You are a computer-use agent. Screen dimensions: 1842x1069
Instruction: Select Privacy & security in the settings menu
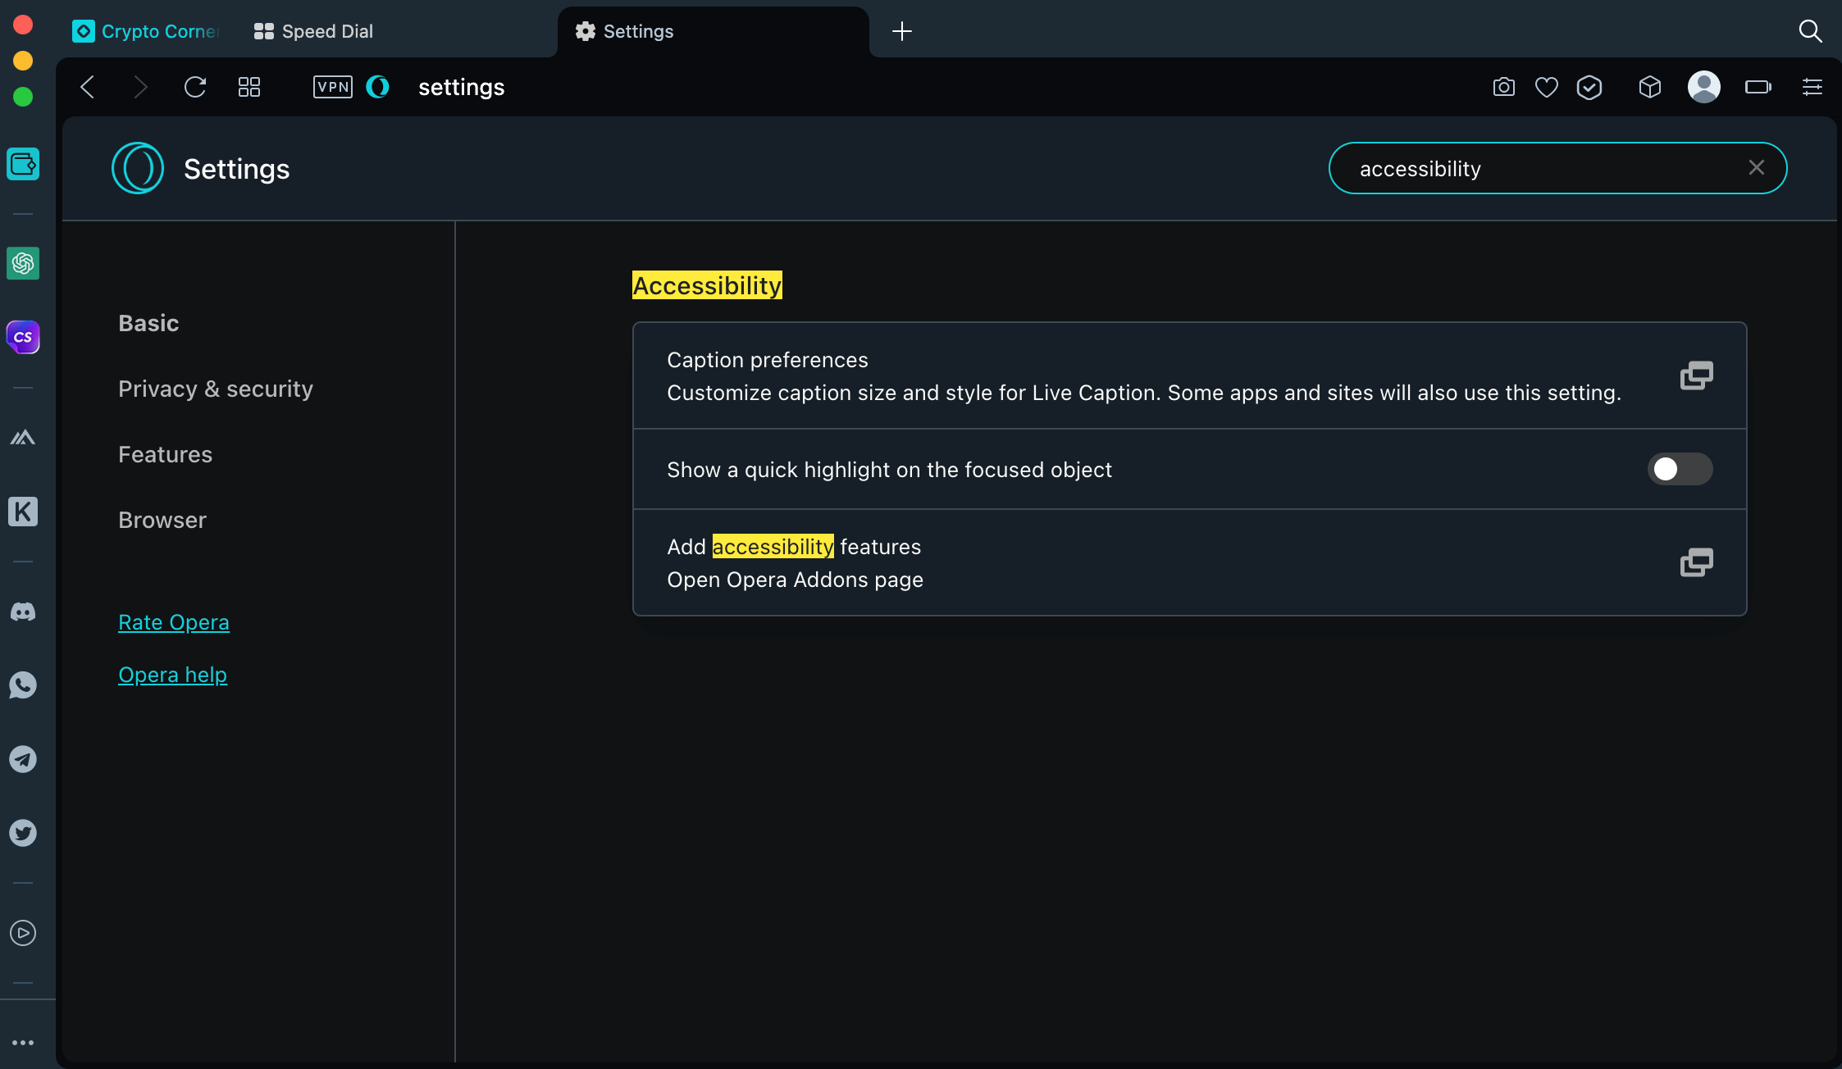[216, 389]
